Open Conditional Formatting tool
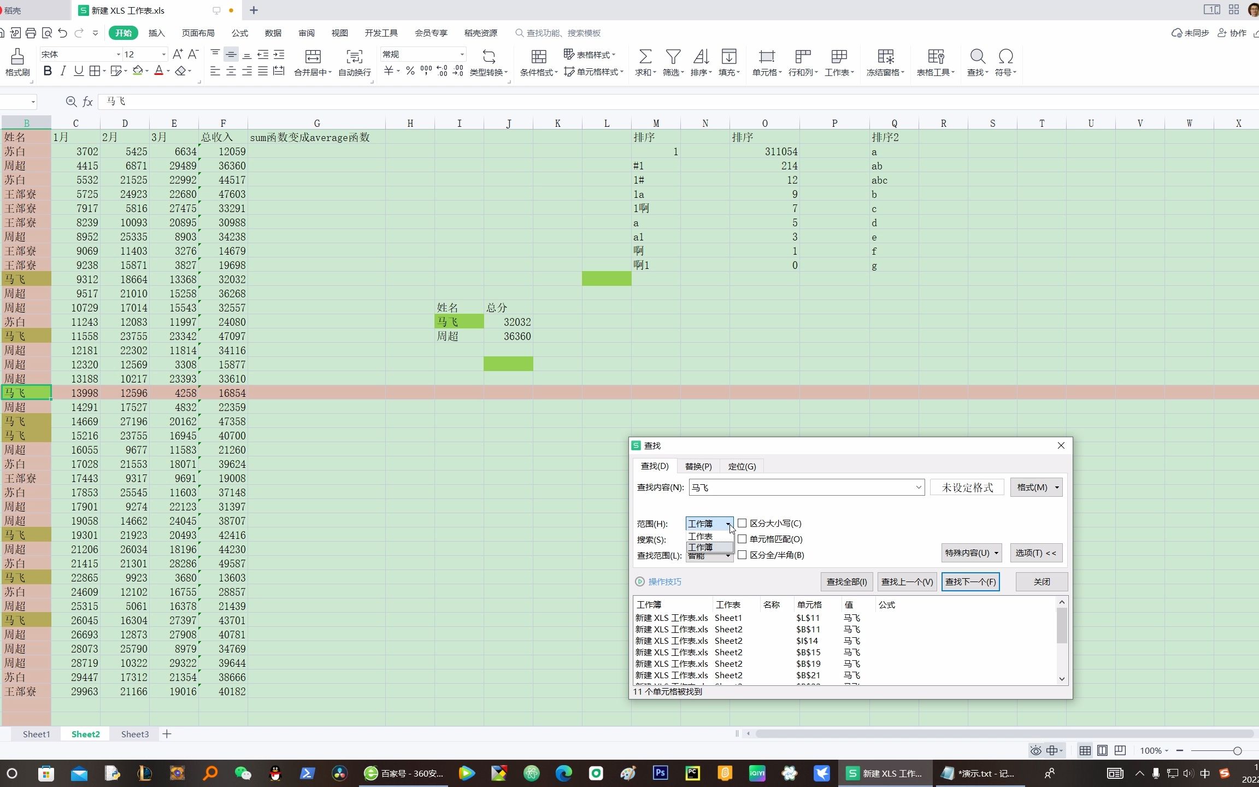Screen dimensions: 1259x787 pyautogui.click(x=539, y=62)
